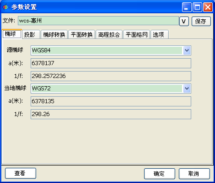
Task: Click the 6378135 semi-major axis field
Action: (x=111, y=101)
